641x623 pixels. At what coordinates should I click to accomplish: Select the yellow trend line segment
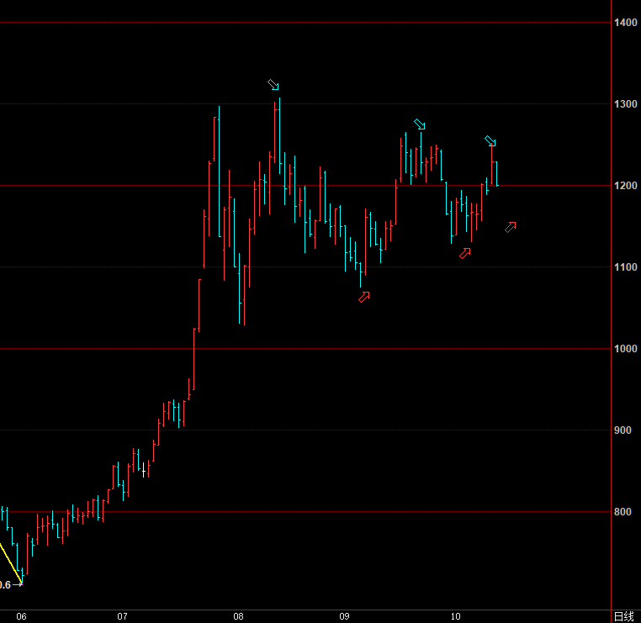click(x=11, y=564)
